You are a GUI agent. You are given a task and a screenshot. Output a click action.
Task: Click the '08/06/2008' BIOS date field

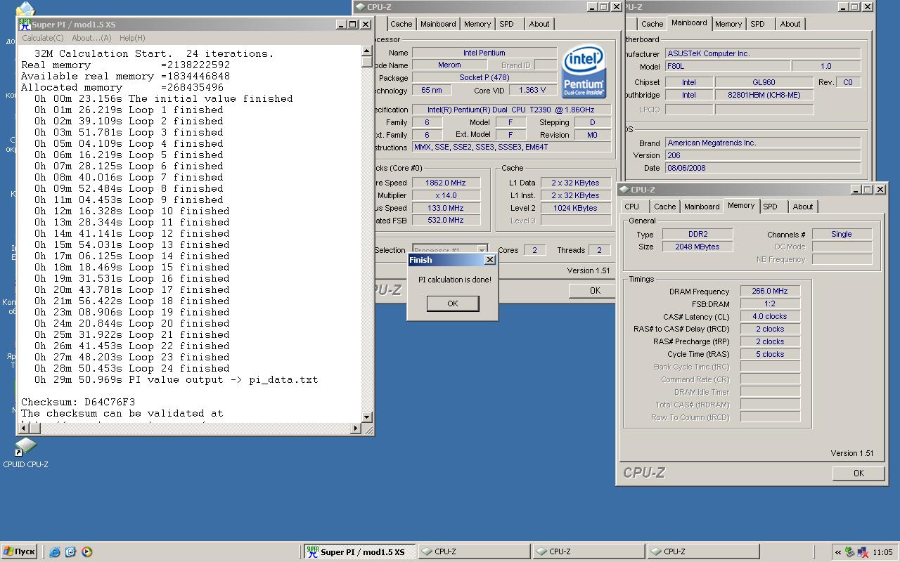(x=763, y=168)
